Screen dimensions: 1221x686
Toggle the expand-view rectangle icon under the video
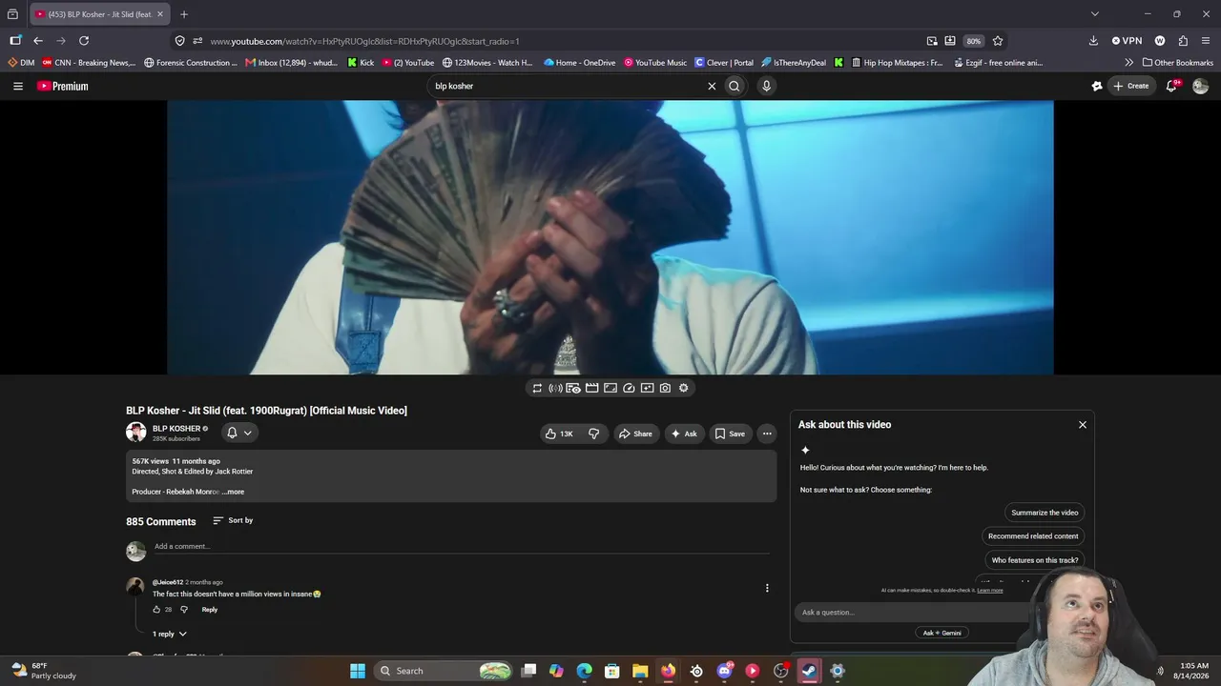(x=610, y=388)
